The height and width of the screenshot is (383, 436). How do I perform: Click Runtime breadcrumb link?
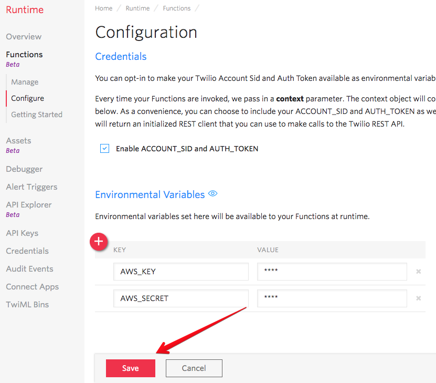pos(137,8)
